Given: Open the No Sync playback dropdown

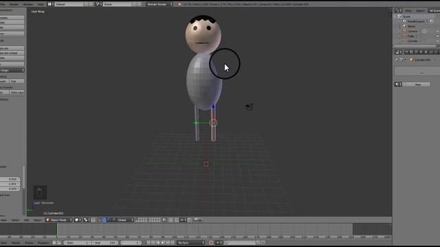Looking at the screenshot, I should tap(191, 243).
